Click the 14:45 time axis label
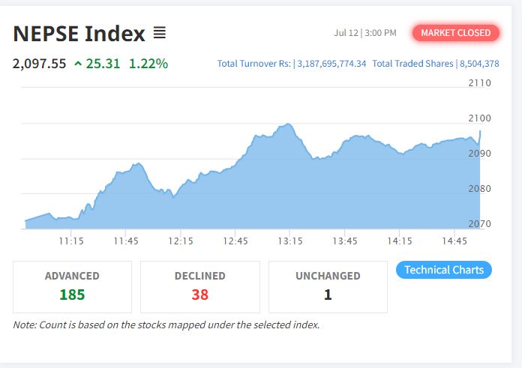This screenshot has width=522, height=368. click(x=454, y=241)
